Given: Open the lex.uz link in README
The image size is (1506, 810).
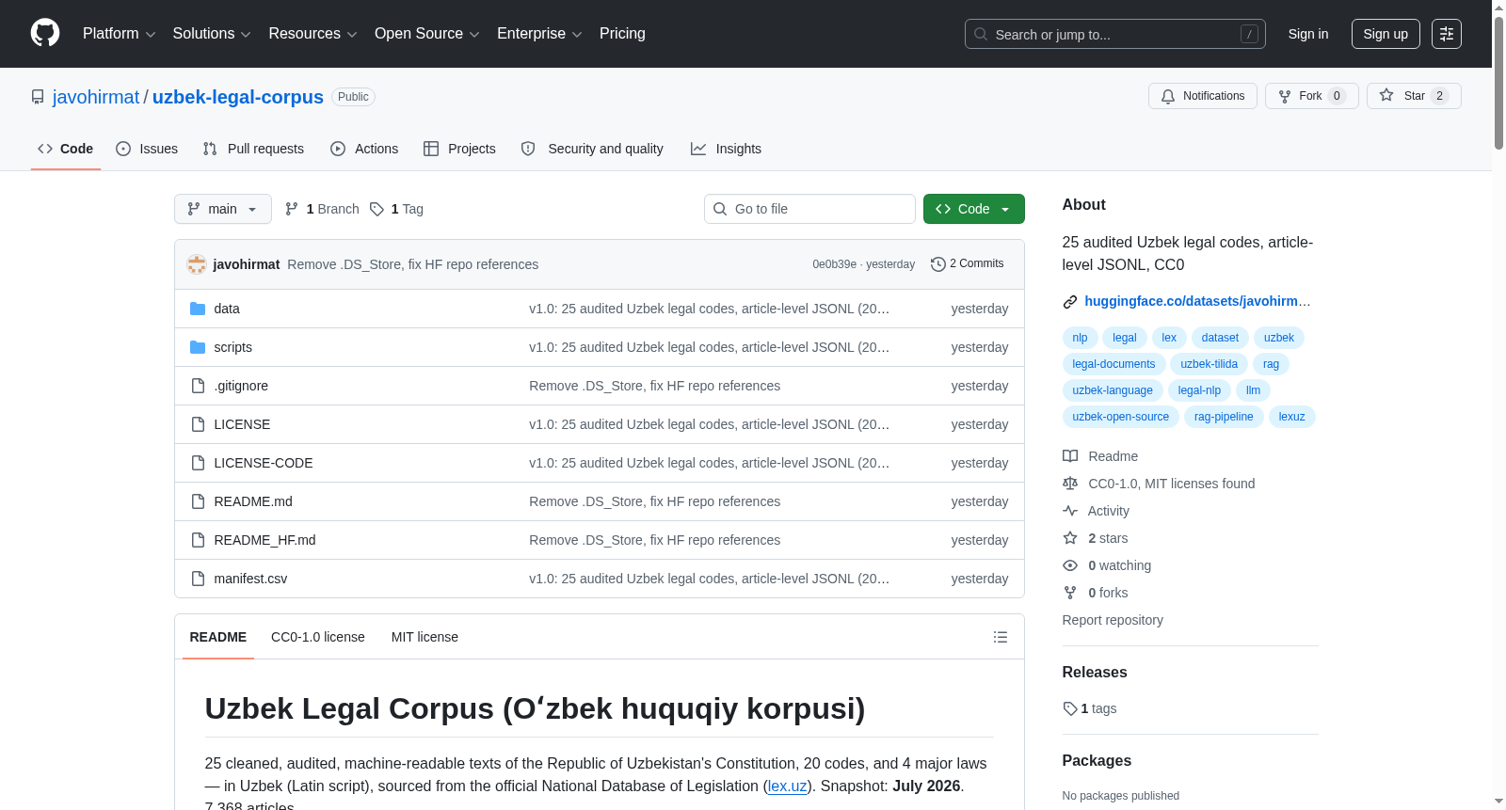Looking at the screenshot, I should (787, 786).
